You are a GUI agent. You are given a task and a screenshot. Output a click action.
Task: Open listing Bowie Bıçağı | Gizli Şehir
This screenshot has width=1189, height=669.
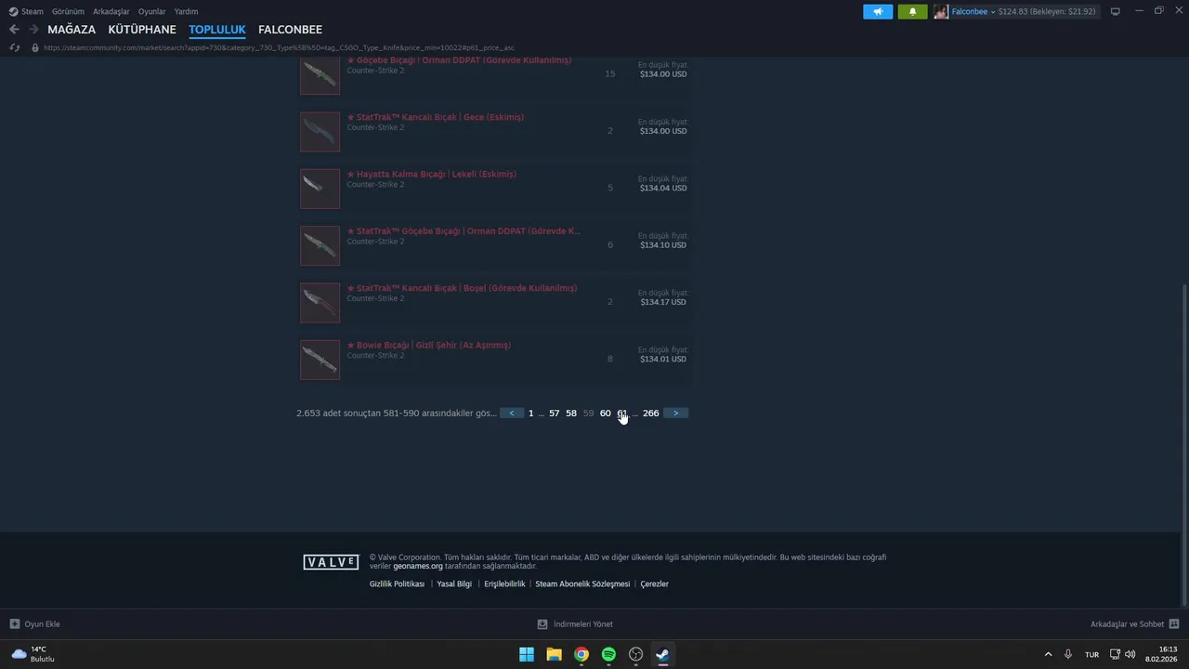click(428, 345)
